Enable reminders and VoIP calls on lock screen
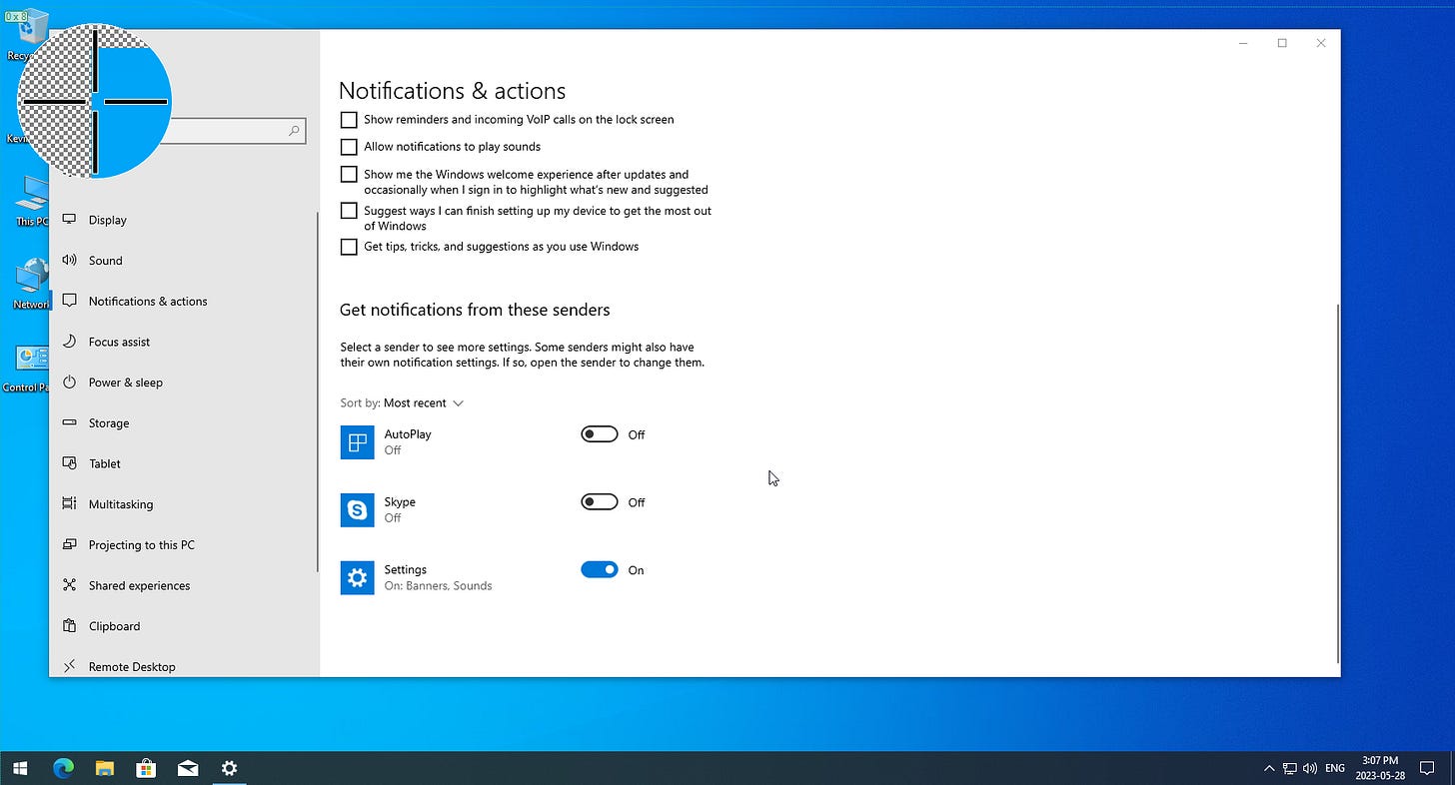 coord(349,120)
